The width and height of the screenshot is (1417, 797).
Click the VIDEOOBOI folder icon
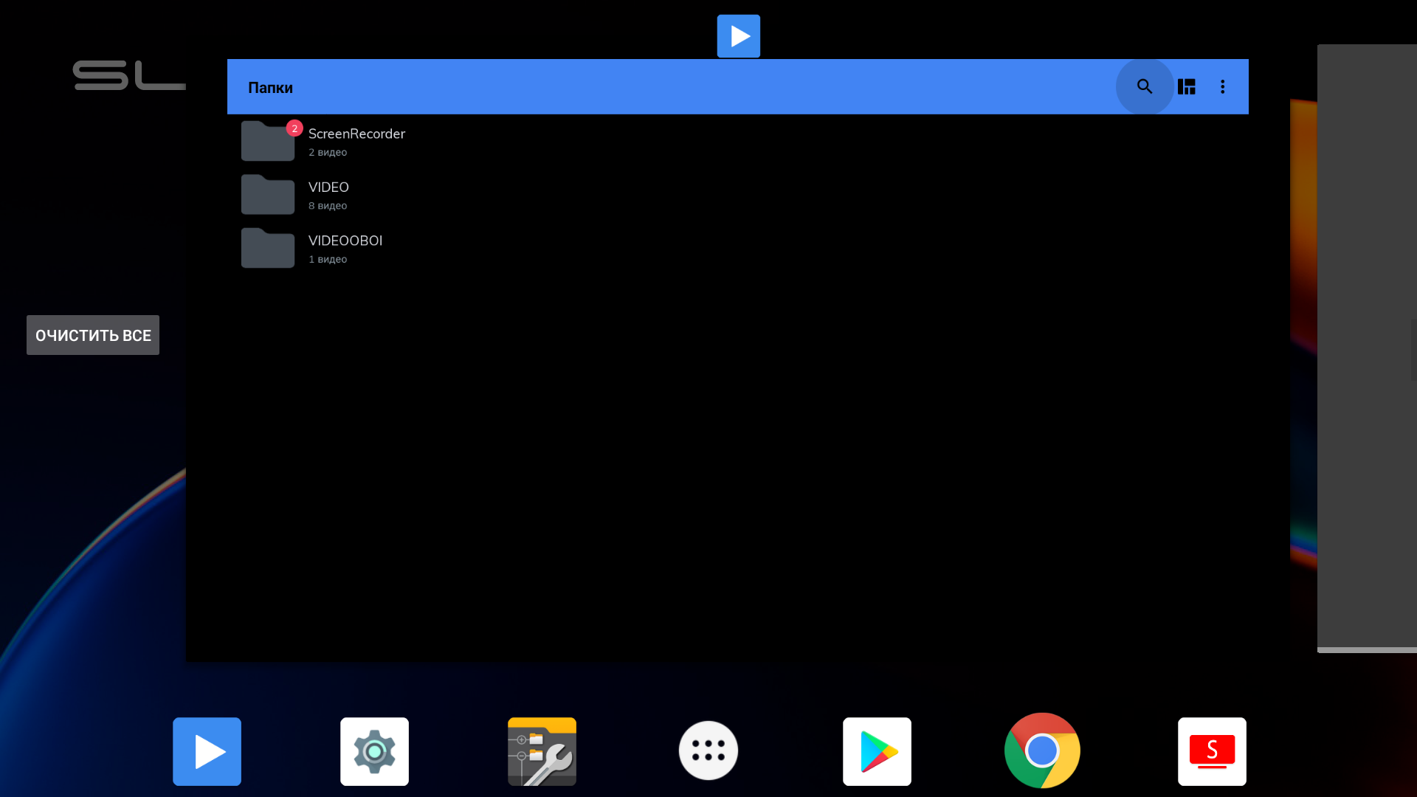click(267, 249)
